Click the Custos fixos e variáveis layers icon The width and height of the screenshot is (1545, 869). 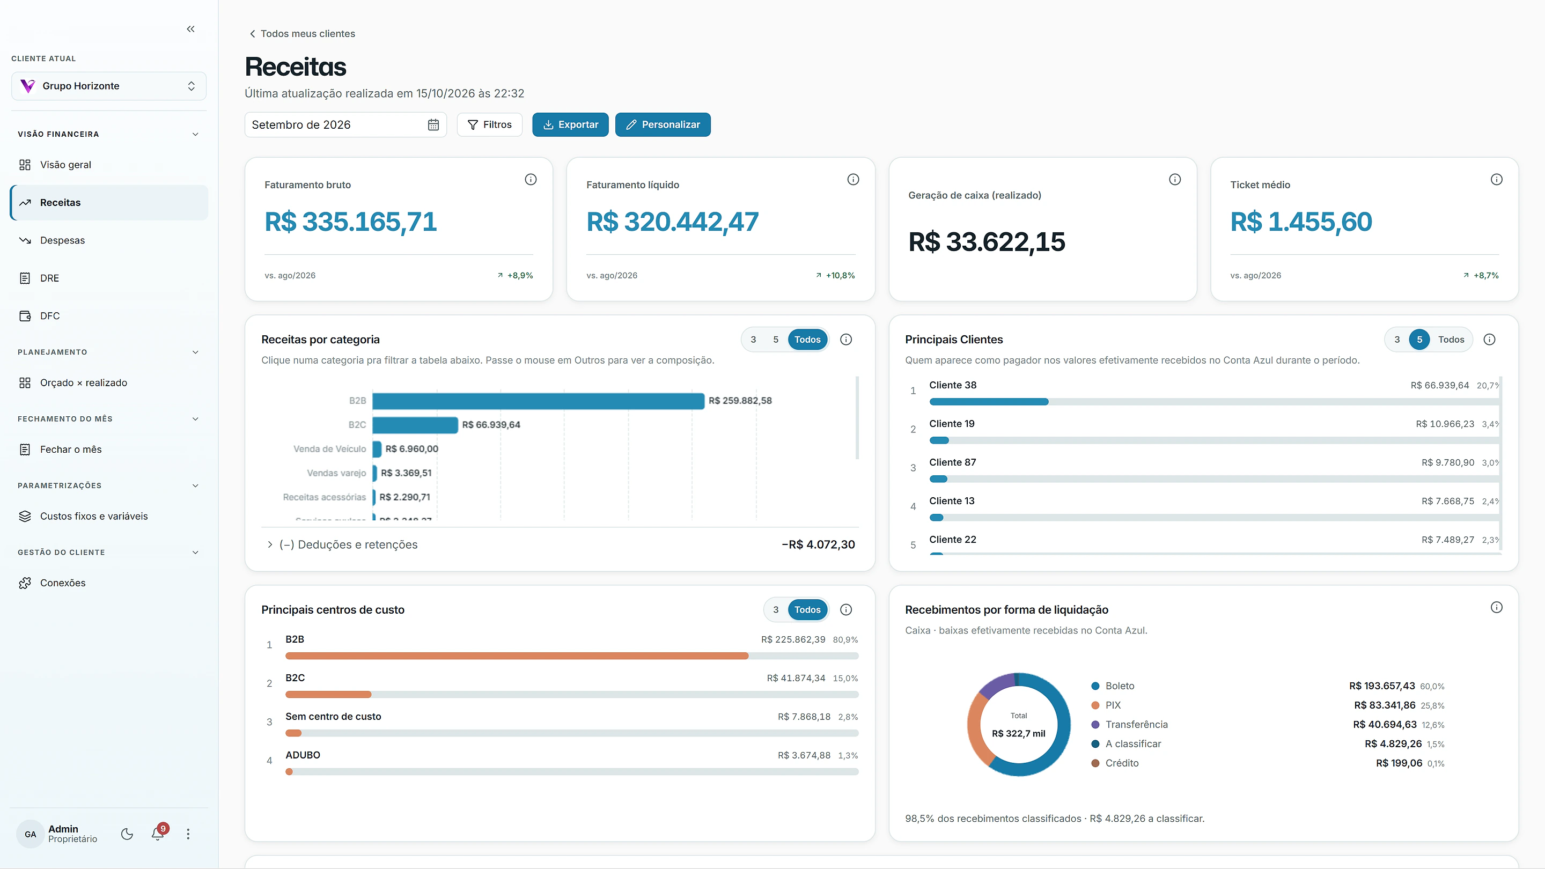click(x=25, y=517)
